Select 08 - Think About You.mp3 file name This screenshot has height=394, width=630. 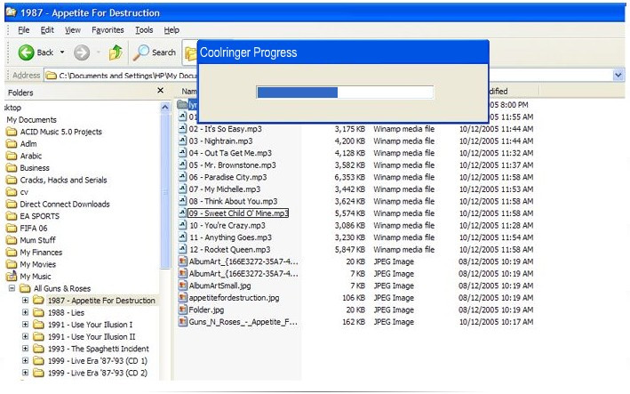(233, 201)
